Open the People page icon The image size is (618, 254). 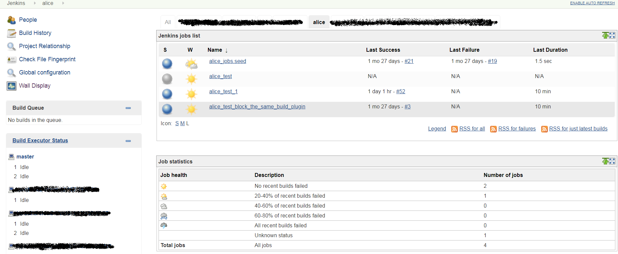(x=12, y=20)
